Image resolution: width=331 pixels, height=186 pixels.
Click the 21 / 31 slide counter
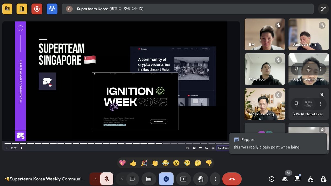(x=14, y=148)
